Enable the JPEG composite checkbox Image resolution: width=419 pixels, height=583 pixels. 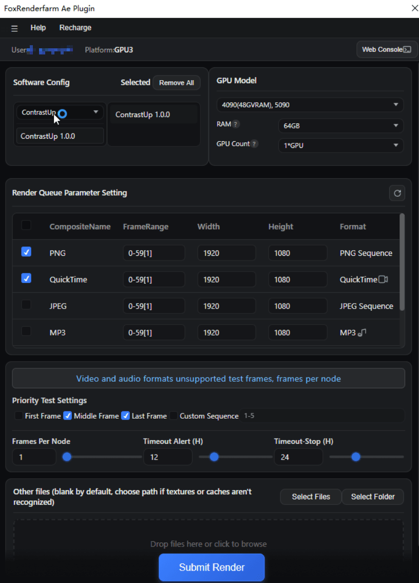coord(26,305)
